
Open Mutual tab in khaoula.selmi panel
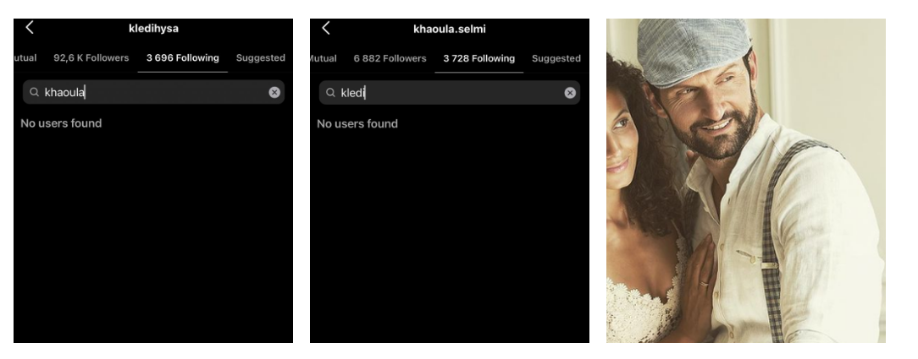click(x=324, y=58)
